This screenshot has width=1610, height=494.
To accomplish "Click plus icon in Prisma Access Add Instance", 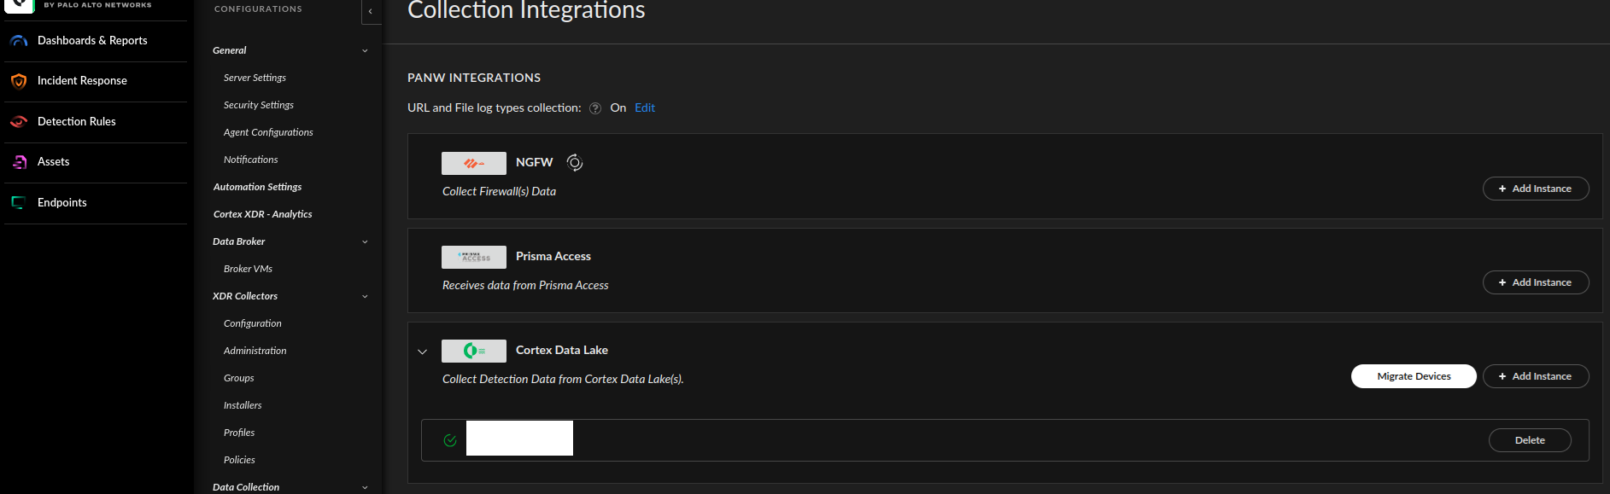I will point(1502,282).
